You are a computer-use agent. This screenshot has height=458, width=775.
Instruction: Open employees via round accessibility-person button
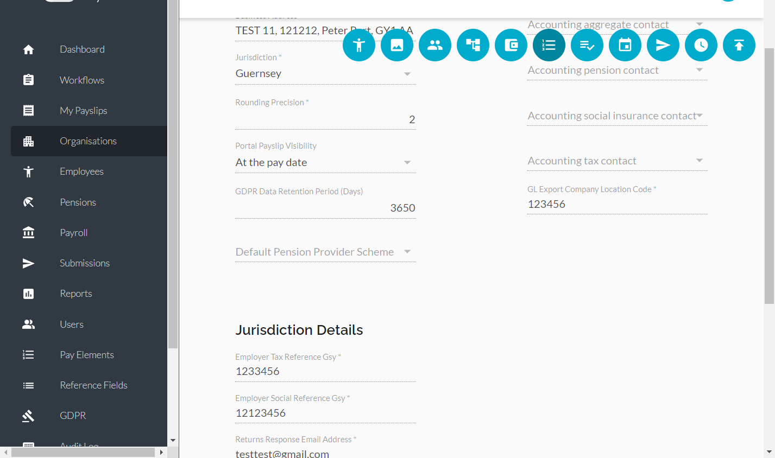(359, 45)
